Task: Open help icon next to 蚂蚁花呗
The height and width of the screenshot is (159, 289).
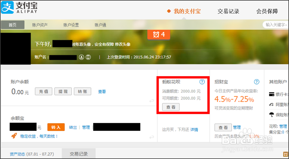Action: tap(202, 82)
